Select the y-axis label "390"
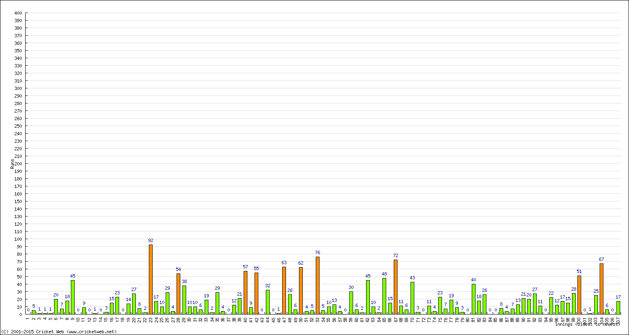Screen dimensions: 629x335 [x=18, y=21]
